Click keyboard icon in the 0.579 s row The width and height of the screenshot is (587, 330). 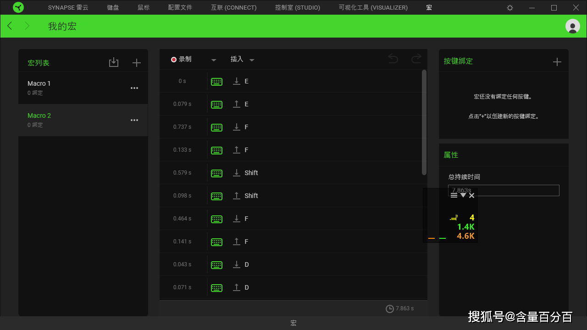(216, 173)
